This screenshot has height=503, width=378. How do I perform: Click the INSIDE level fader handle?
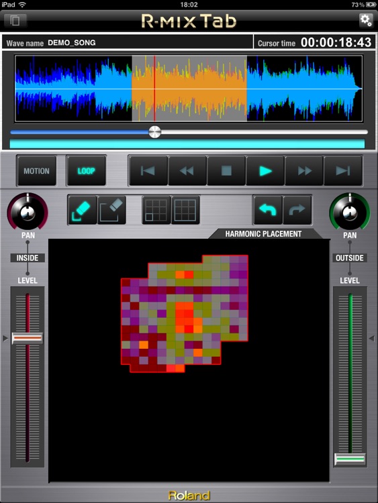coord(28,338)
